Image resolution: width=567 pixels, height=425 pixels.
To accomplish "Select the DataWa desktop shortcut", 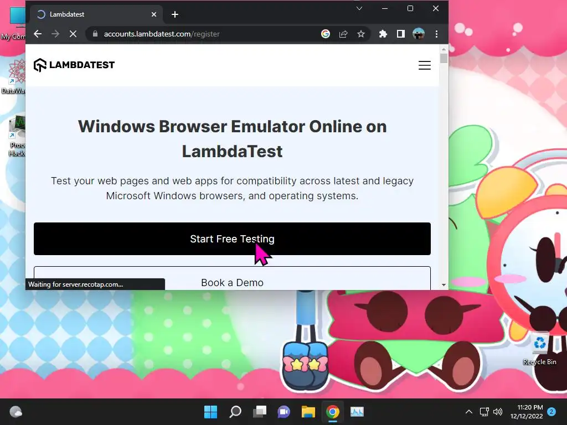I will (14, 76).
